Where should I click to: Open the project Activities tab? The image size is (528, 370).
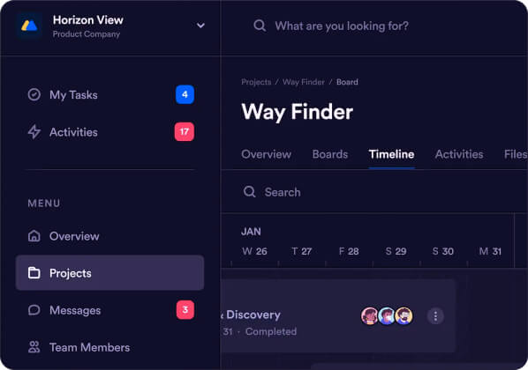tap(459, 154)
